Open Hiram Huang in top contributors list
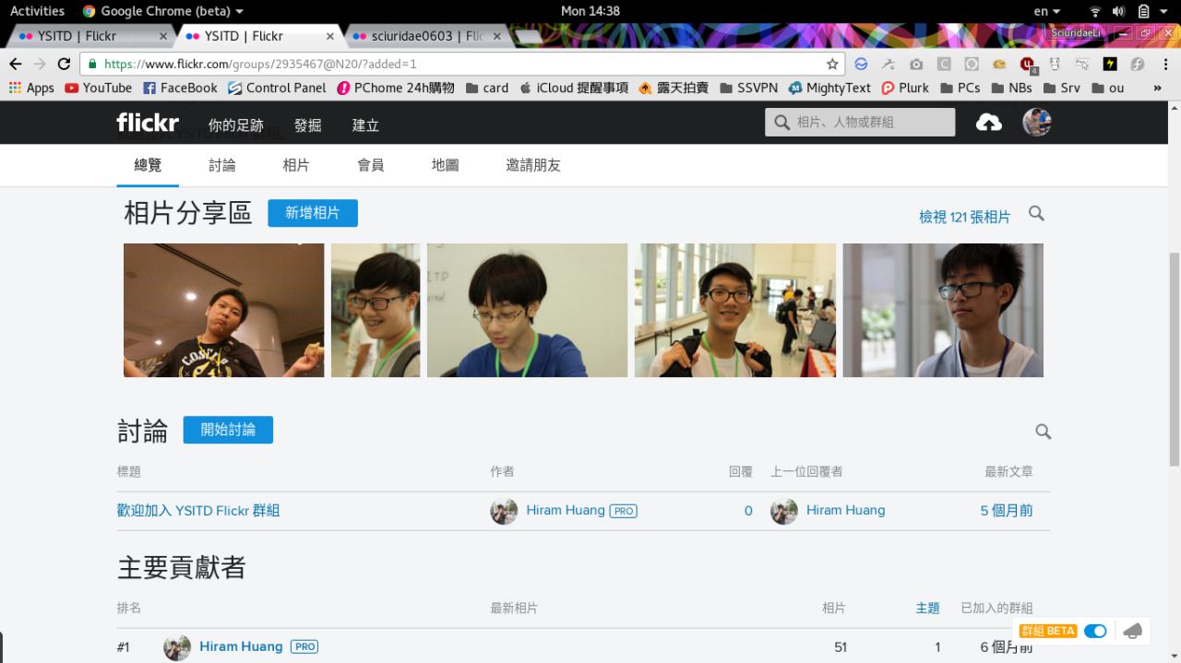 [x=241, y=646]
